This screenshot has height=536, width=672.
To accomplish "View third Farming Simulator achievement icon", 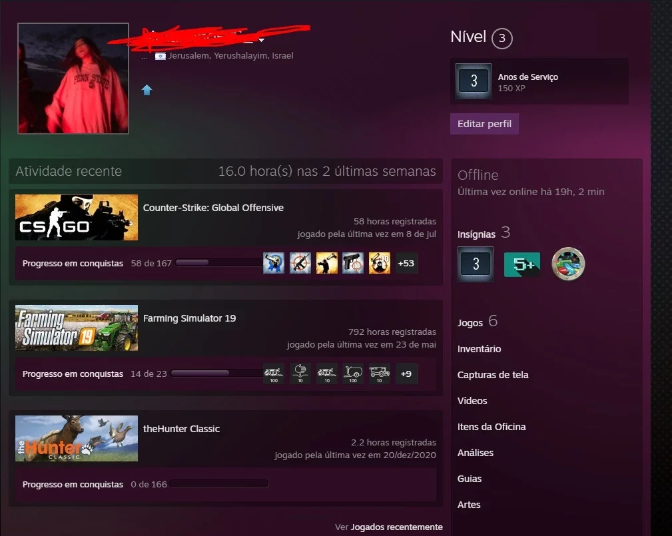I will pyautogui.click(x=326, y=374).
